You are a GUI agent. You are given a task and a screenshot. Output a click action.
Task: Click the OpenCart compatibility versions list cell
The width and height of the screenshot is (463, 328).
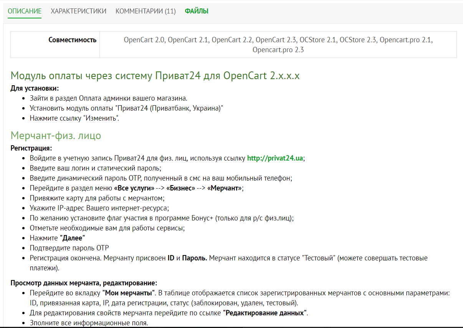tap(278, 45)
